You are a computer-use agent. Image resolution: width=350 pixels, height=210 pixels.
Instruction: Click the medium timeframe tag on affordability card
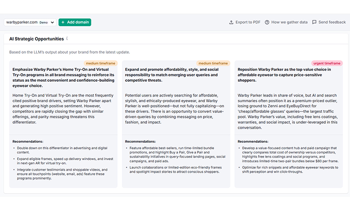(x=213, y=63)
